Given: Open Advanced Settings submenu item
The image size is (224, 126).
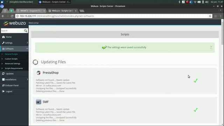Looking at the screenshot, I should tap(13, 63).
